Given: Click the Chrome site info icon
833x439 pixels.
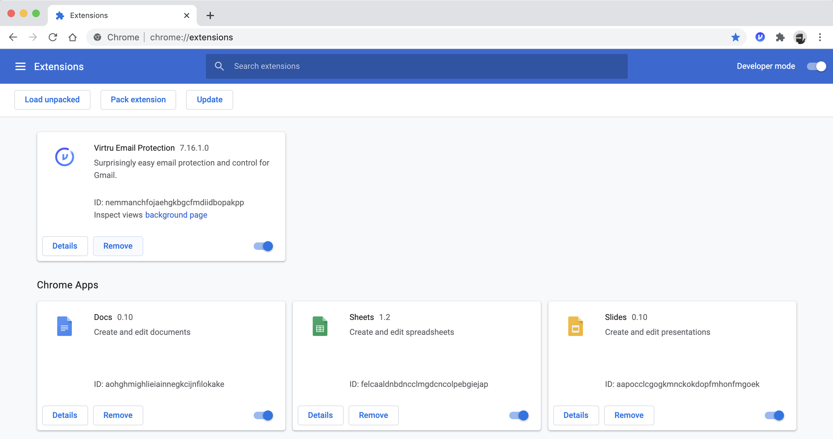Looking at the screenshot, I should click(97, 37).
